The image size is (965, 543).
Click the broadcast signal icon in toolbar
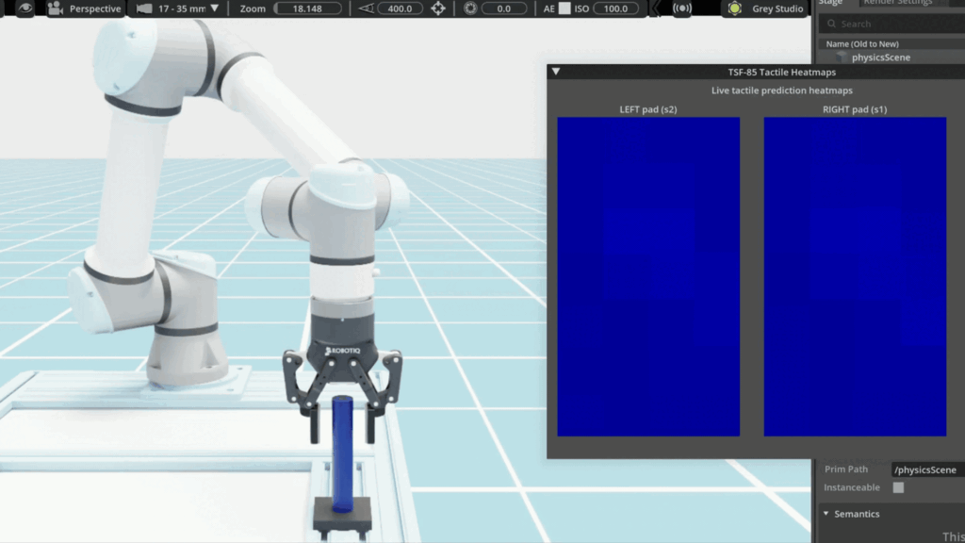click(x=682, y=8)
